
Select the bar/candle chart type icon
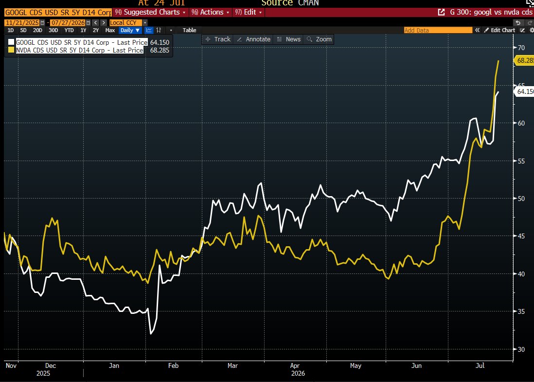point(159,30)
